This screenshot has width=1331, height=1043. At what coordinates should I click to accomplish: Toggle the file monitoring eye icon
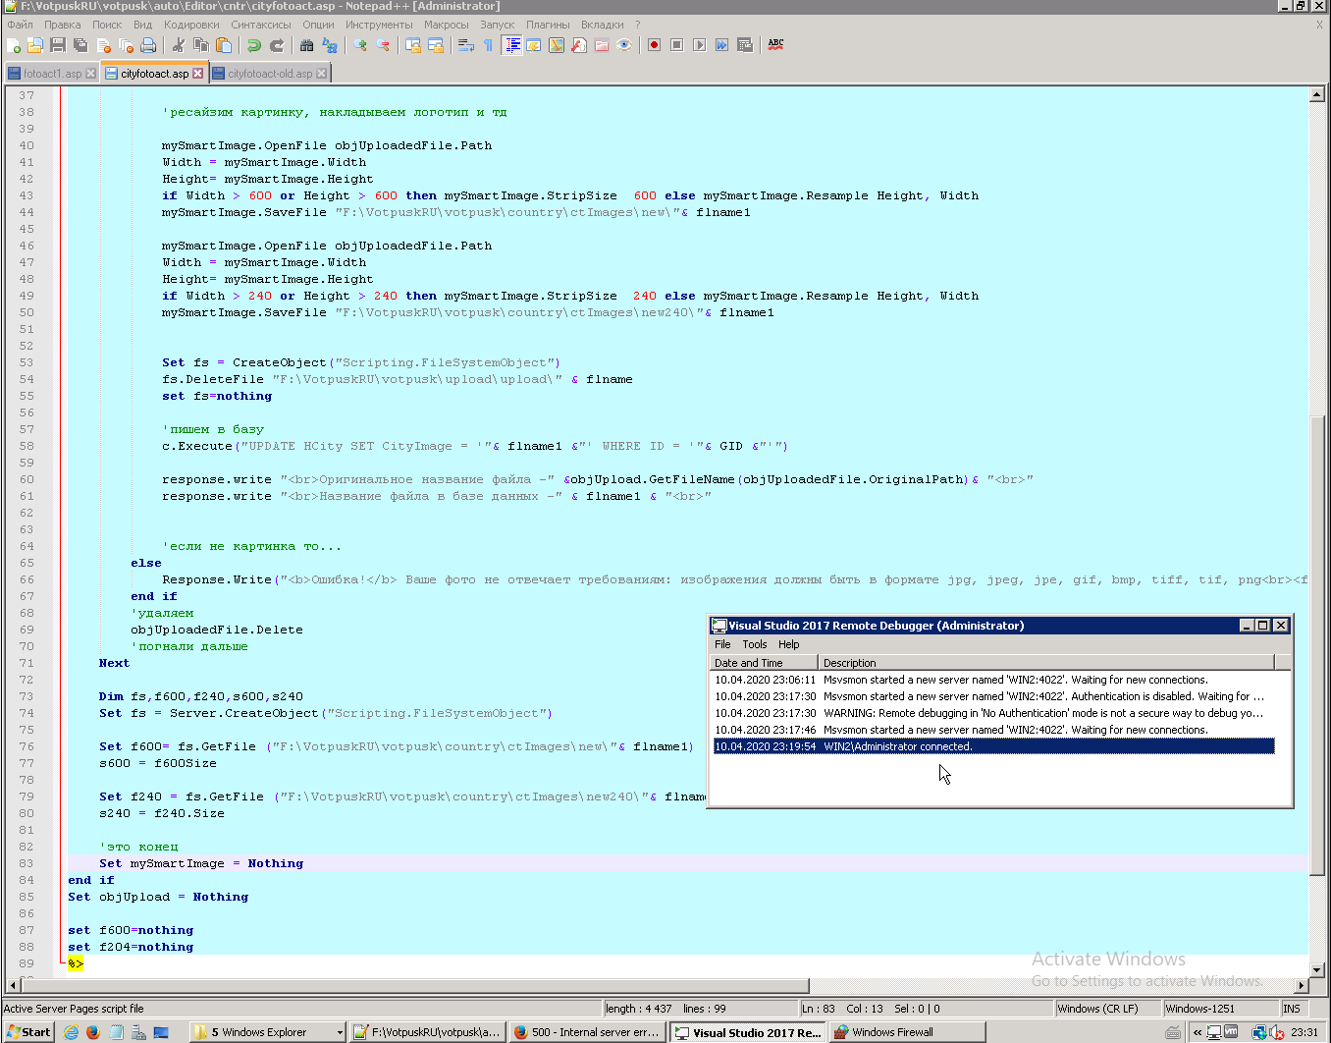tap(624, 45)
